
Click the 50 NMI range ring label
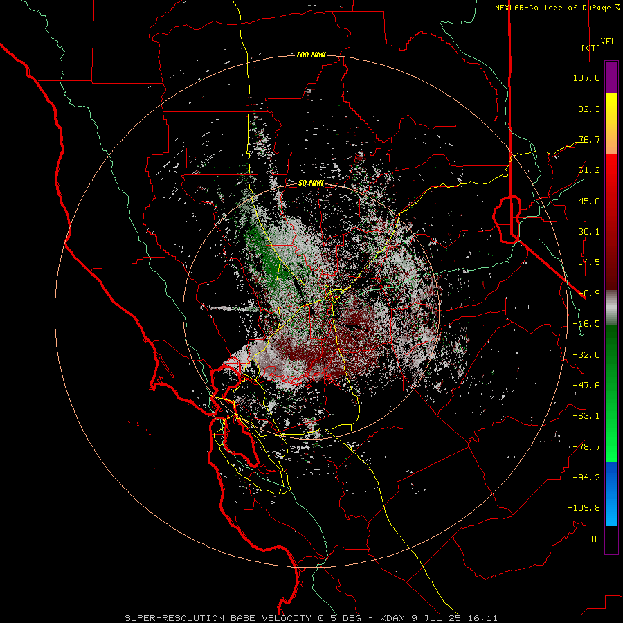[311, 183]
